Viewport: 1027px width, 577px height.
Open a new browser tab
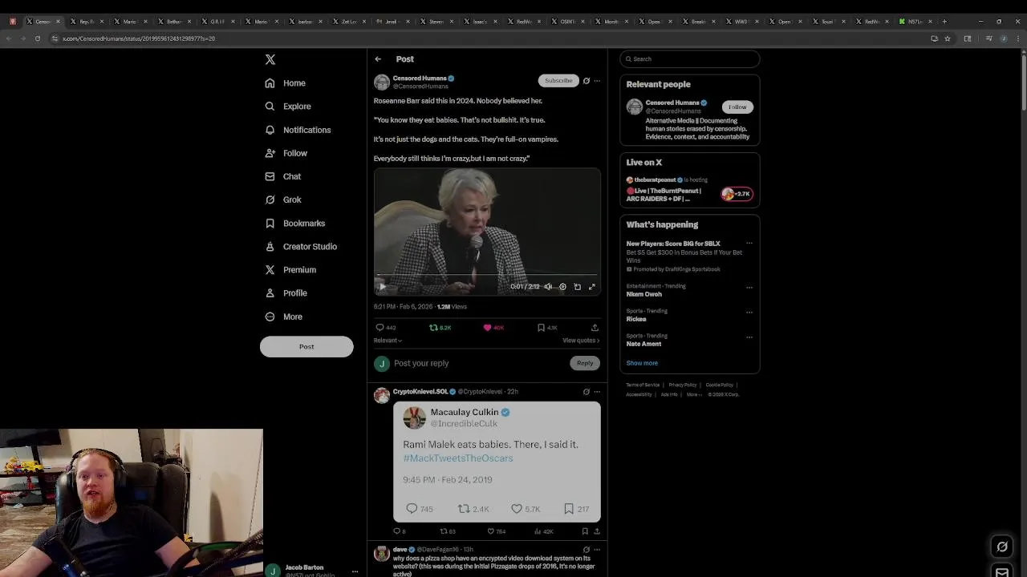[x=944, y=22]
